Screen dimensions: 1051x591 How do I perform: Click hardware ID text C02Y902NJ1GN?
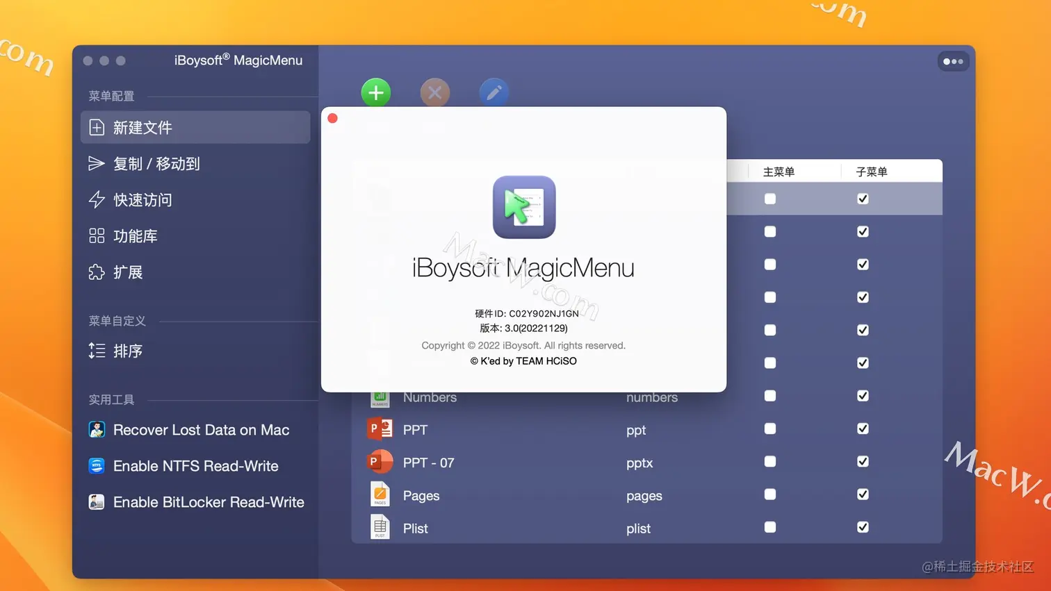tap(544, 313)
